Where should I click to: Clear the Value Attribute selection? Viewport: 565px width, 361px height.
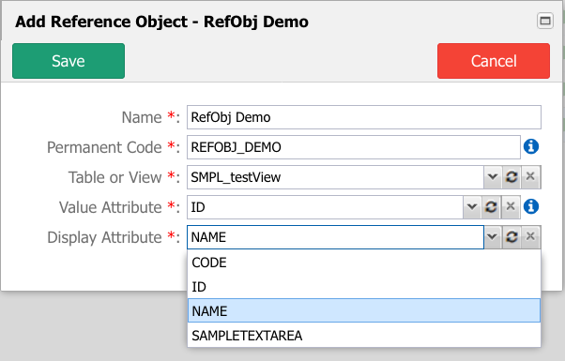tap(511, 207)
